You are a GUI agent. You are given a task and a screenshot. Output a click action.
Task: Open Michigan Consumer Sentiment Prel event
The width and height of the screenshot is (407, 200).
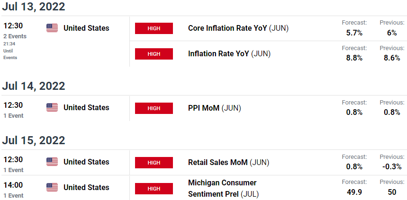click(x=223, y=188)
